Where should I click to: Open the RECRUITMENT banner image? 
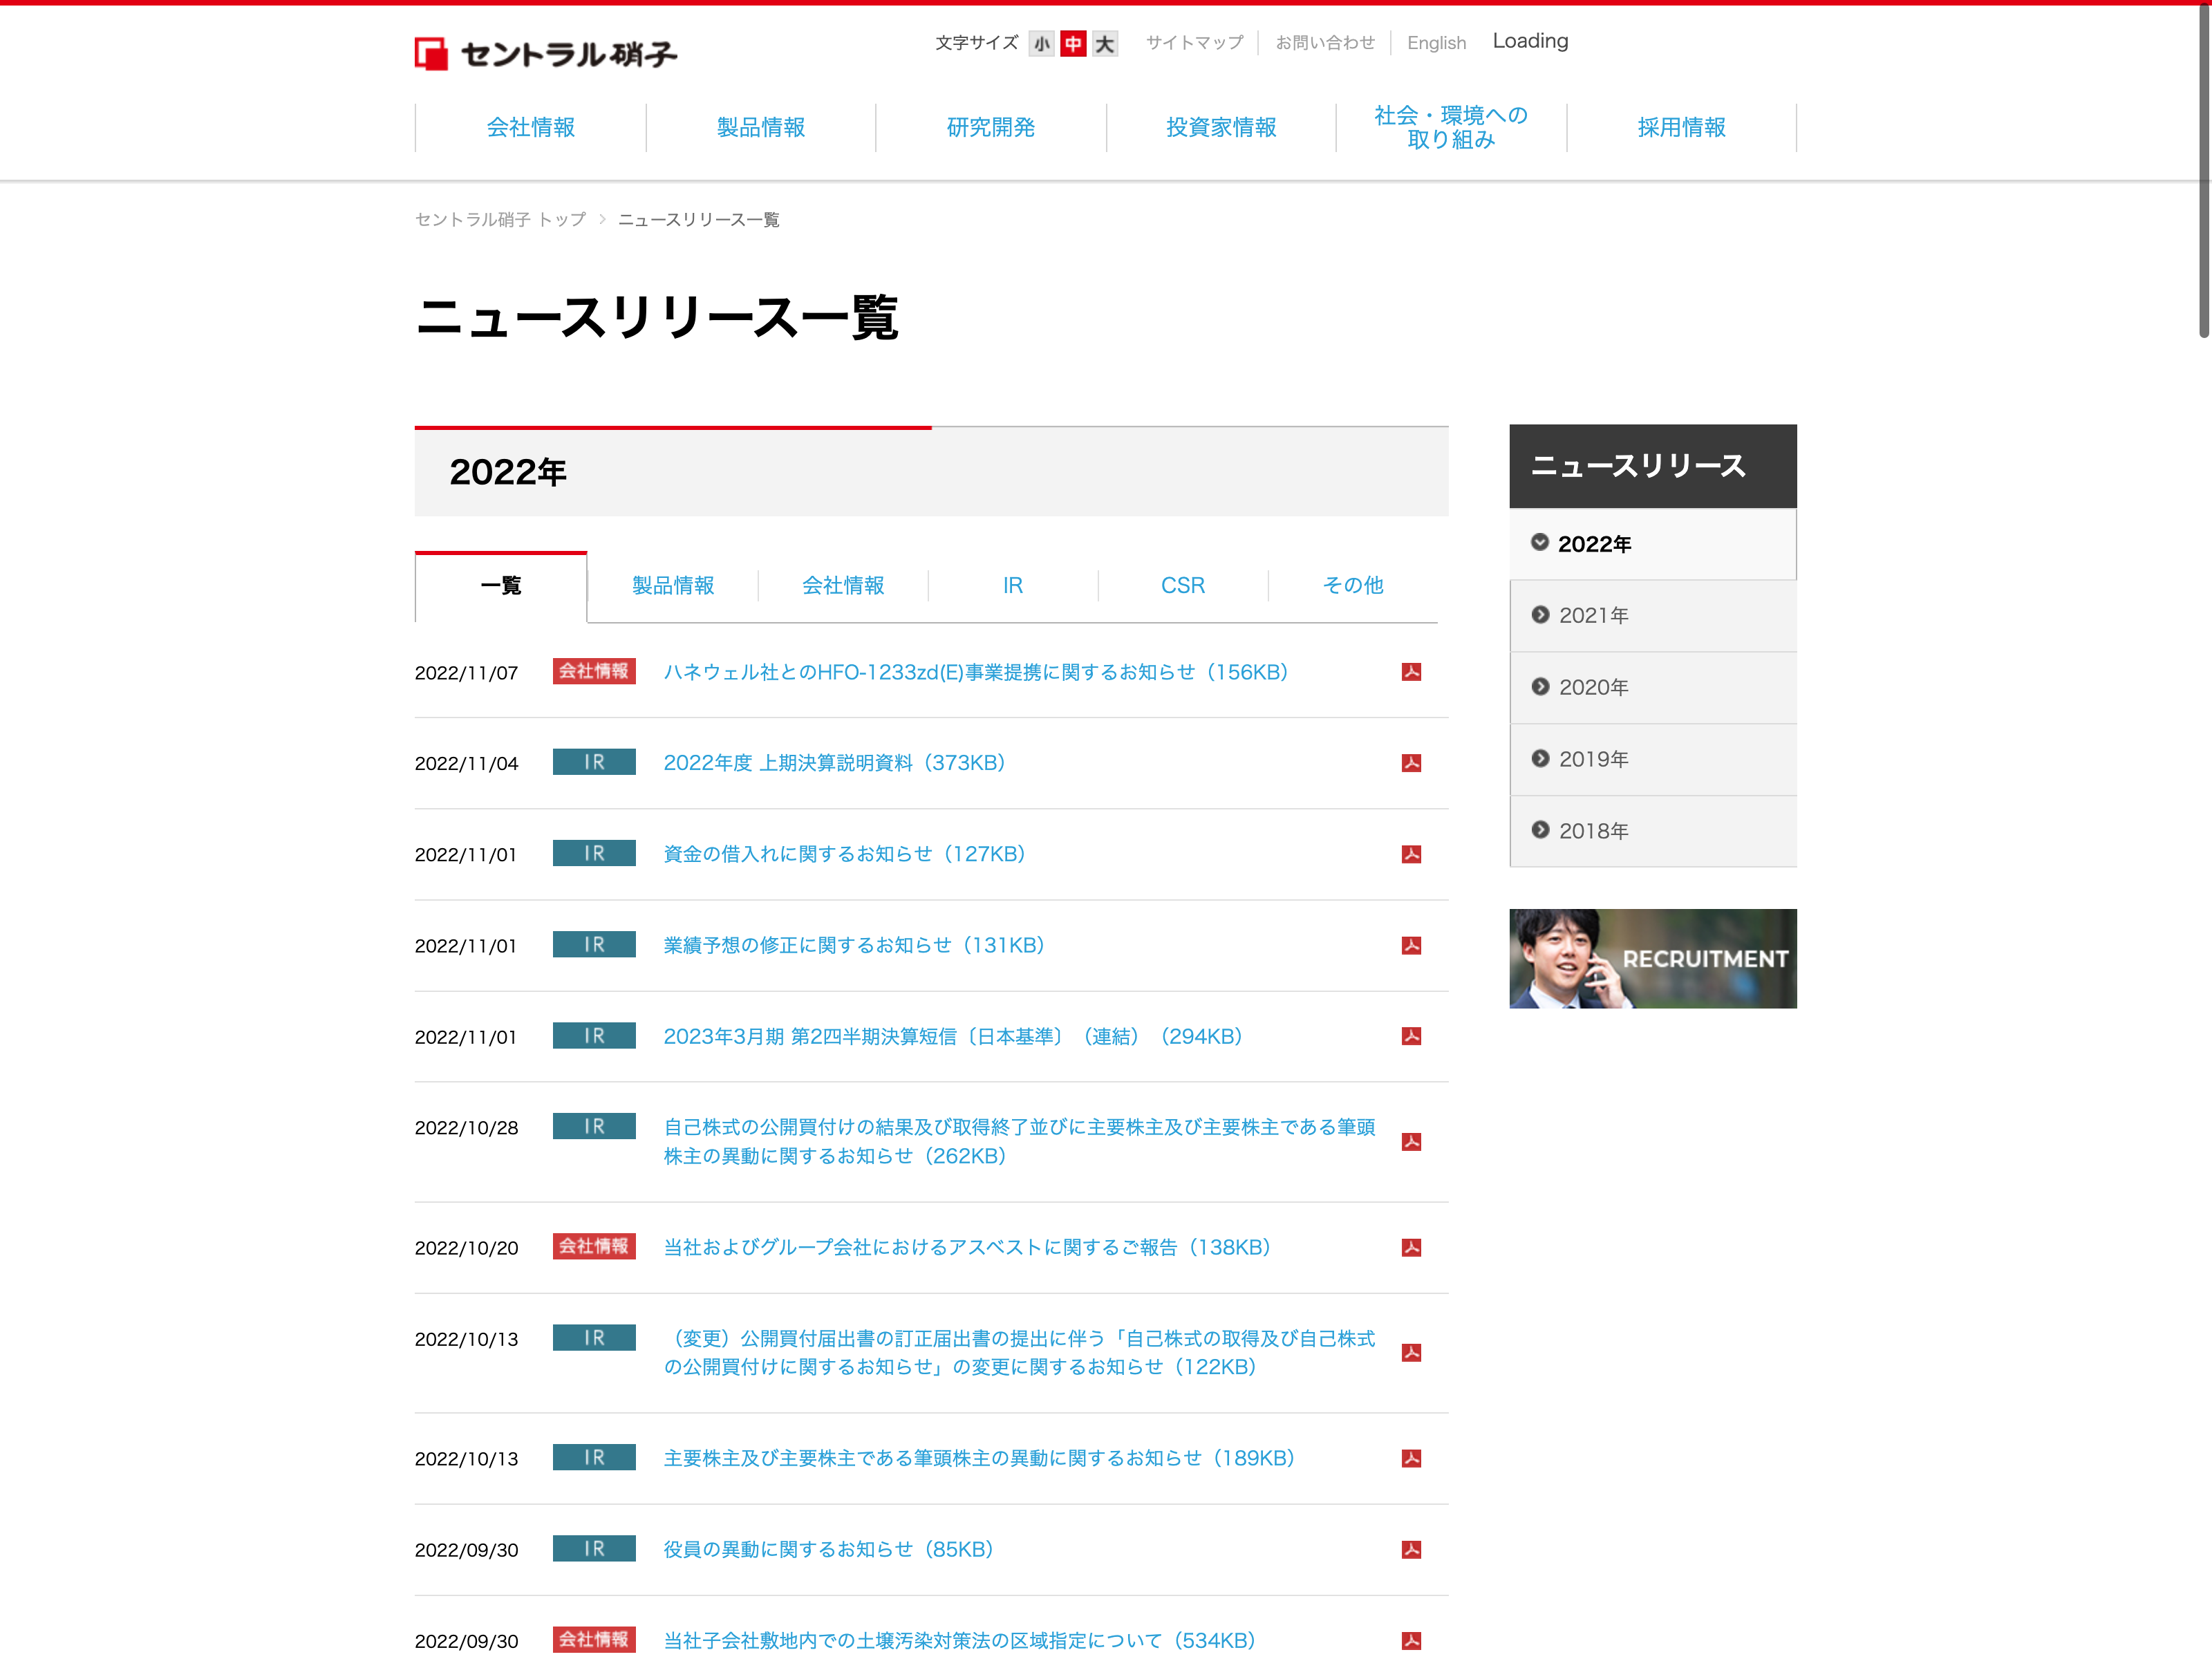tap(1652, 958)
